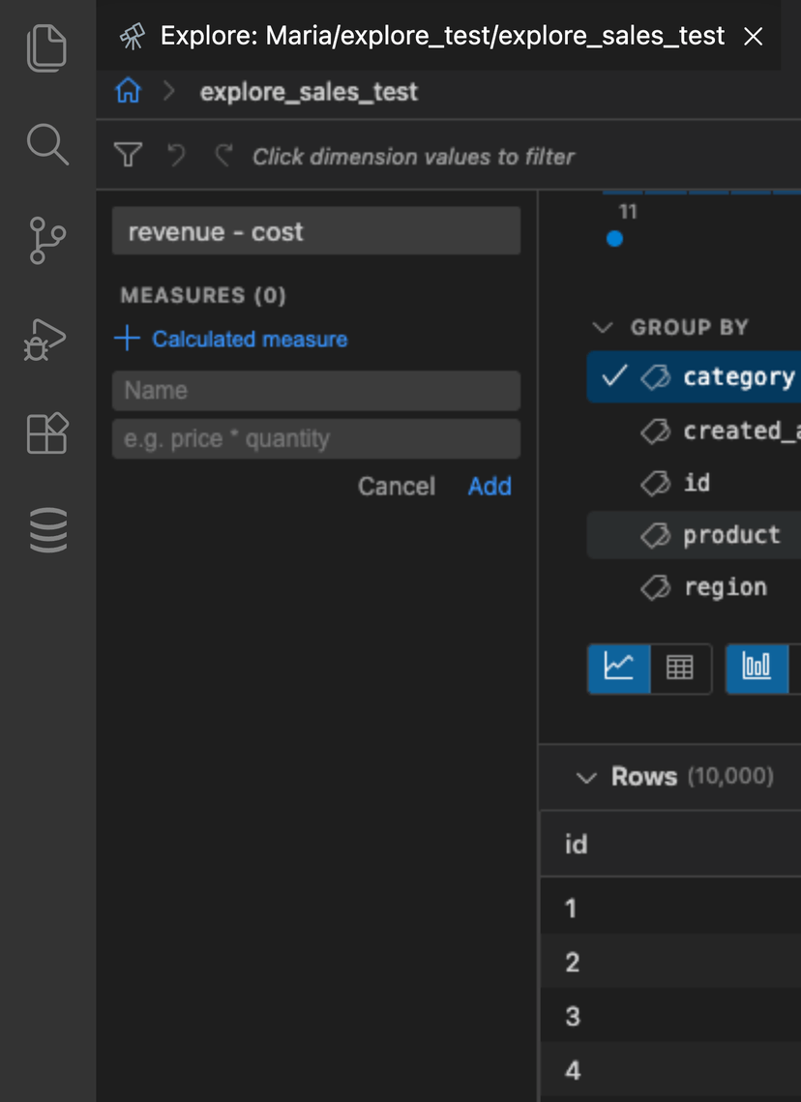Click the database icon in the sidebar
801x1102 pixels.
47,530
